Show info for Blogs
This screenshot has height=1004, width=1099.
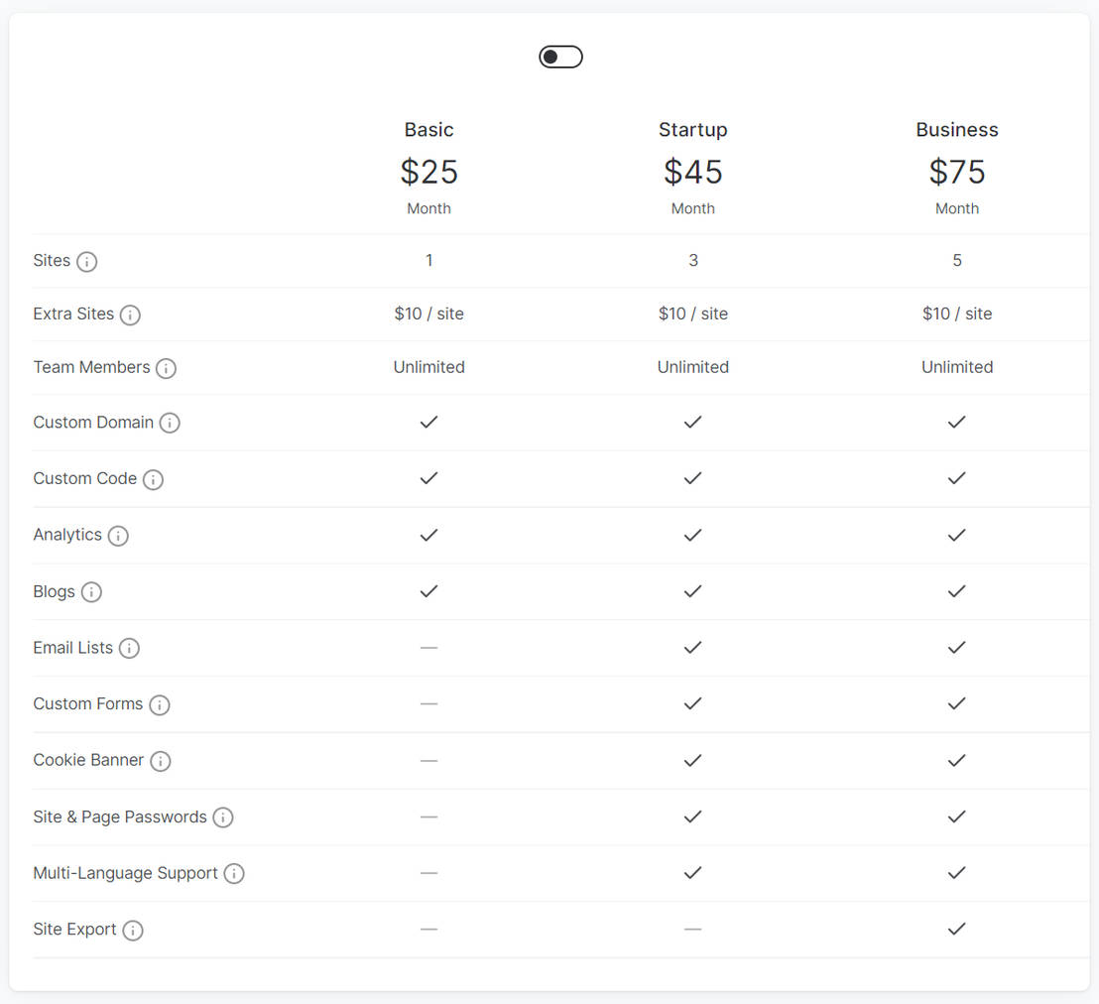[92, 591]
